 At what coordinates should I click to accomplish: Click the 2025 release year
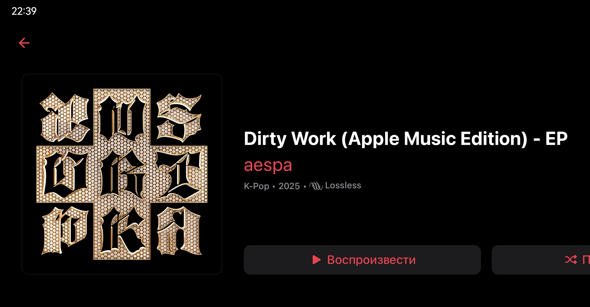289,186
